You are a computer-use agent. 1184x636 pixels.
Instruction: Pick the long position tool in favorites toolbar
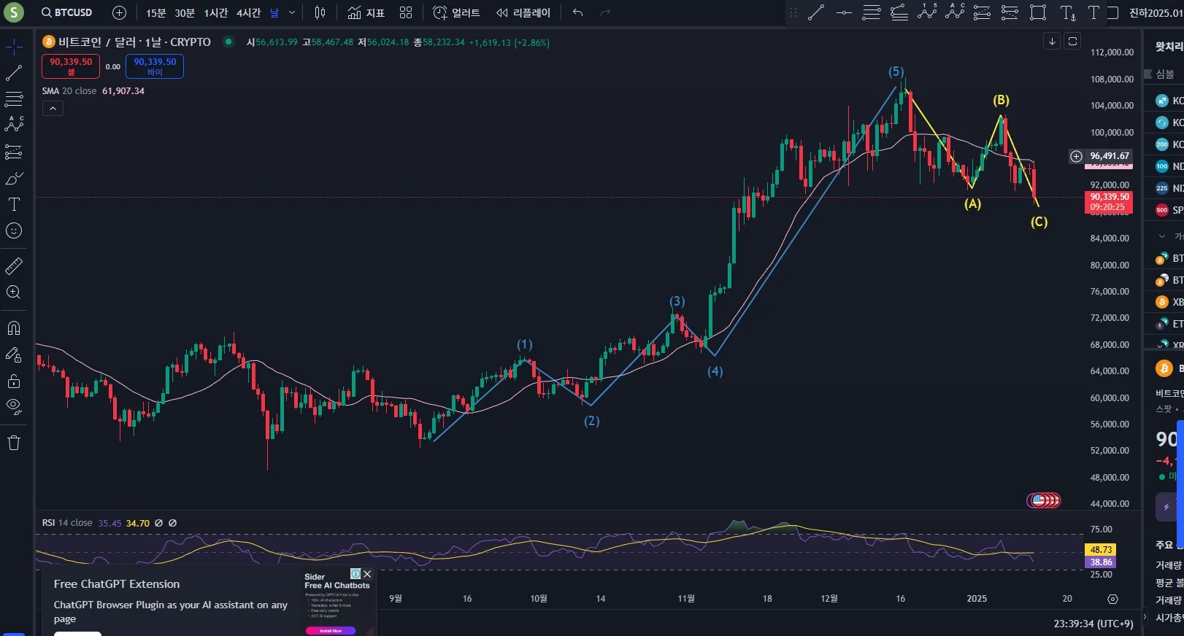pos(983,12)
